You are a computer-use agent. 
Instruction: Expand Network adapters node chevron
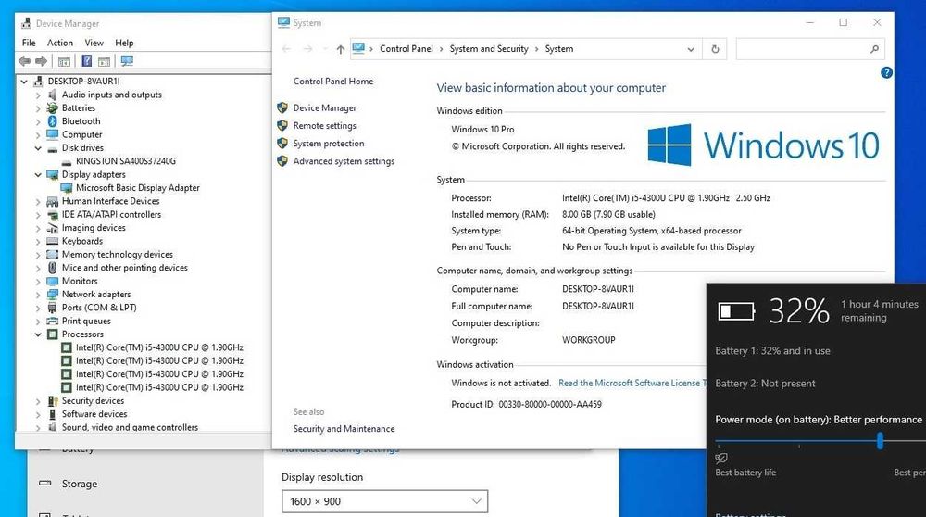click(38, 295)
